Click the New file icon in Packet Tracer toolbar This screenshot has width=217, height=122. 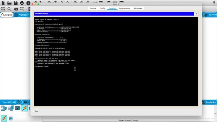coord(3,3)
